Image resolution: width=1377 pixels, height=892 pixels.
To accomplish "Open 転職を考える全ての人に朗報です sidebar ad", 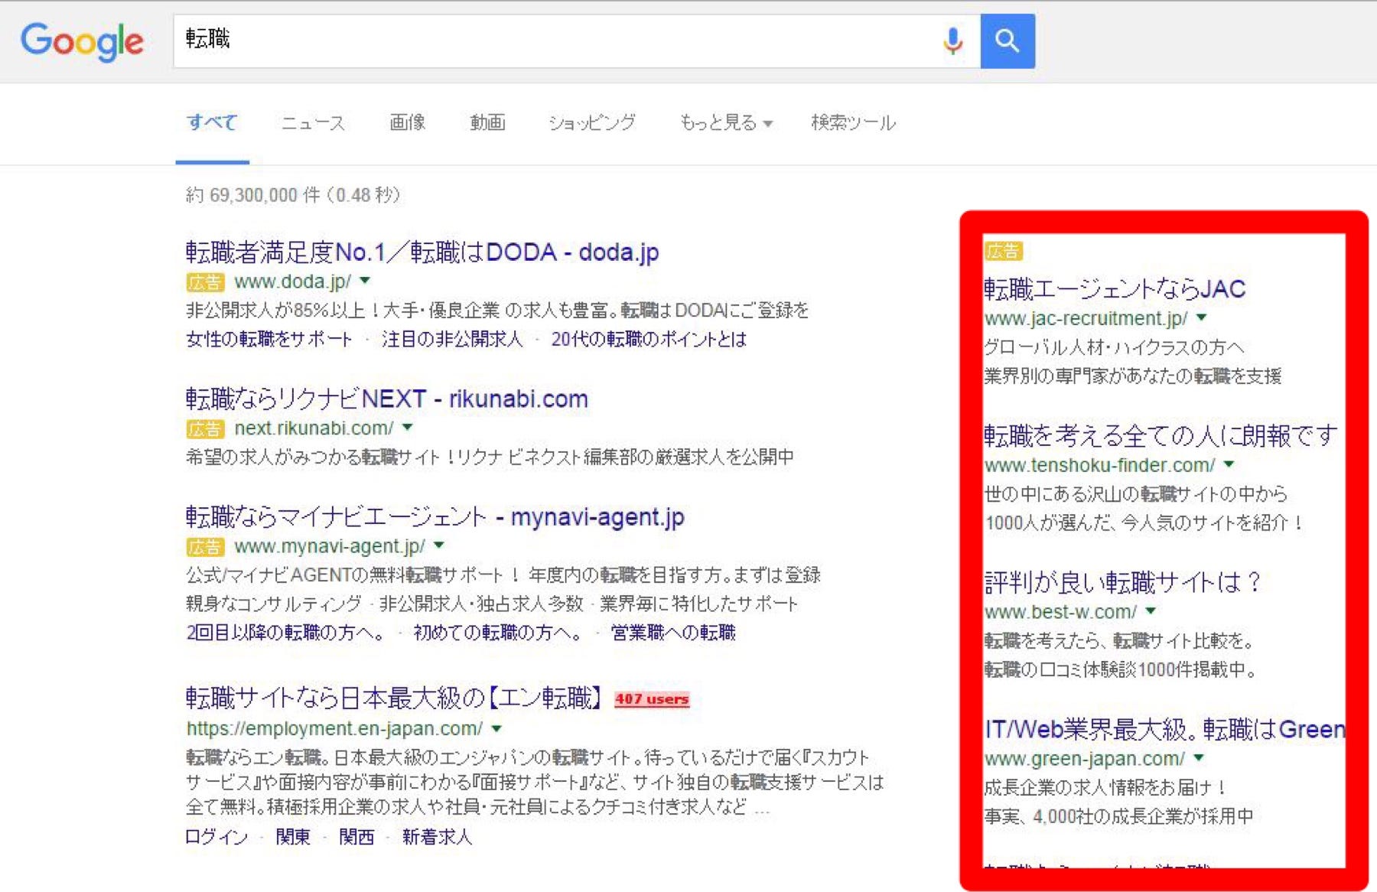I will [1161, 435].
